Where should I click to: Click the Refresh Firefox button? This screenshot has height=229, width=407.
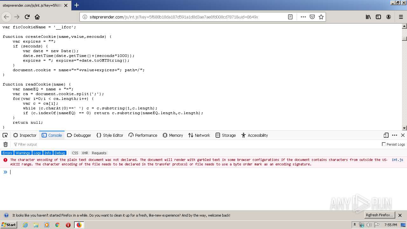click(380, 215)
